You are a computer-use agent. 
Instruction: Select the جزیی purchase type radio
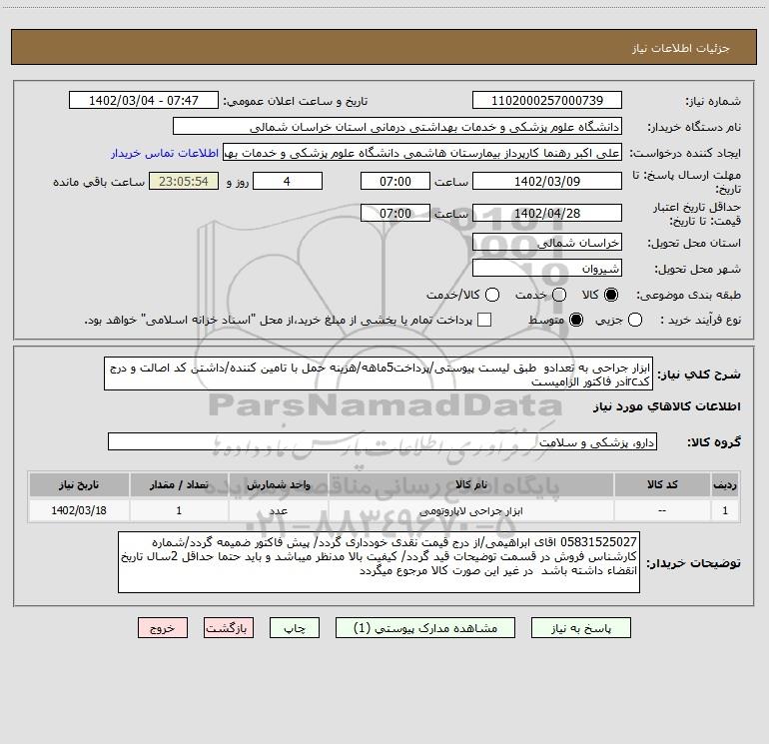point(635,320)
